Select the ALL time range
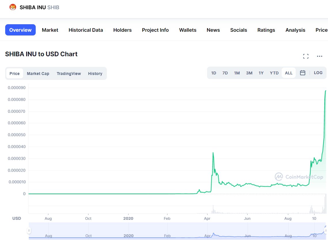 tap(289, 73)
